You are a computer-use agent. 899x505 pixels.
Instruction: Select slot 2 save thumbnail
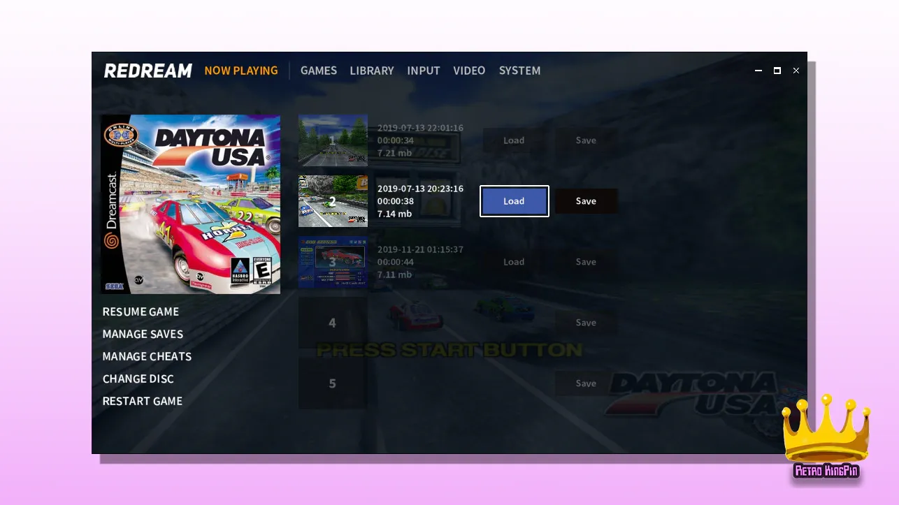click(333, 201)
